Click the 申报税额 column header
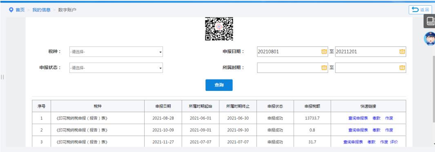This screenshot has width=435, height=152. tap(312, 106)
